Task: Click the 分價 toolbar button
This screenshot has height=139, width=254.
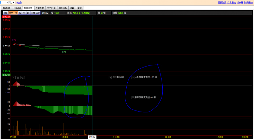Action: 33,13
